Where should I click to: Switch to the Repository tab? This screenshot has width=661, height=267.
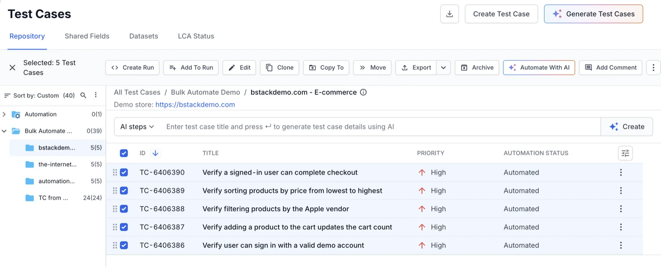pyautogui.click(x=27, y=36)
